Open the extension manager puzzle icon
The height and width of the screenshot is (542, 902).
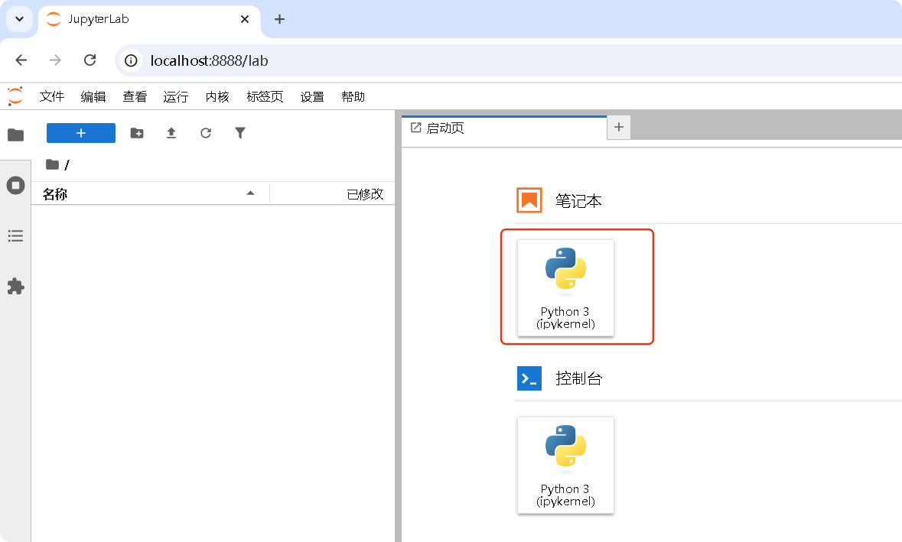(15, 286)
